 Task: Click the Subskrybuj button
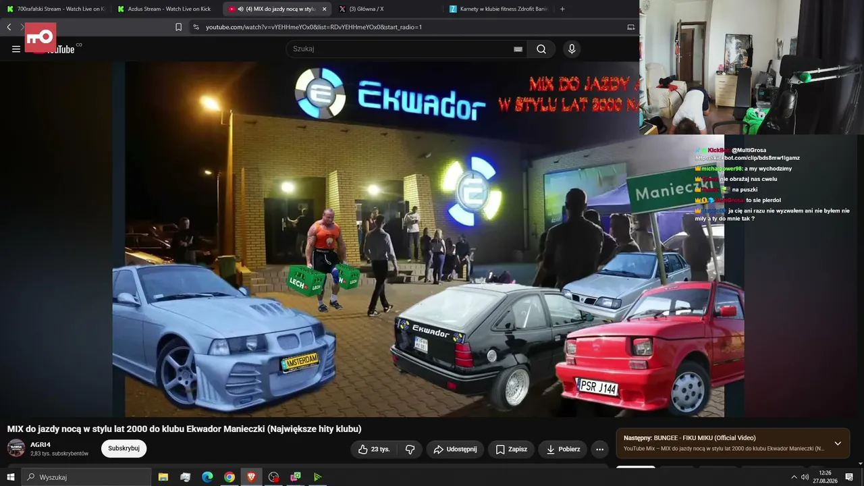point(124,449)
